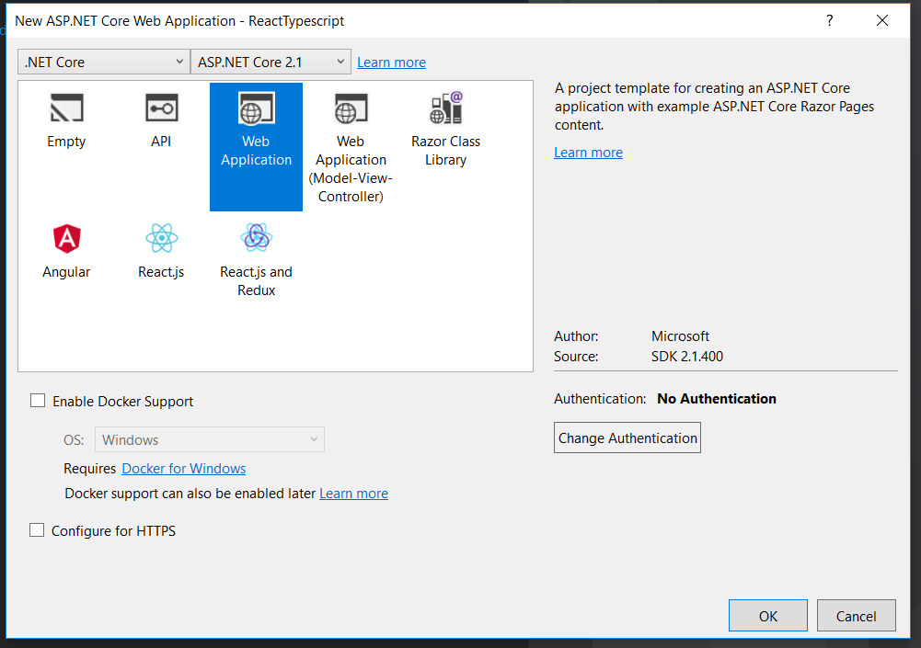The width and height of the screenshot is (921, 648).
Task: Click the dialog title ReactTypescript text
Action: pyautogui.click(x=296, y=21)
